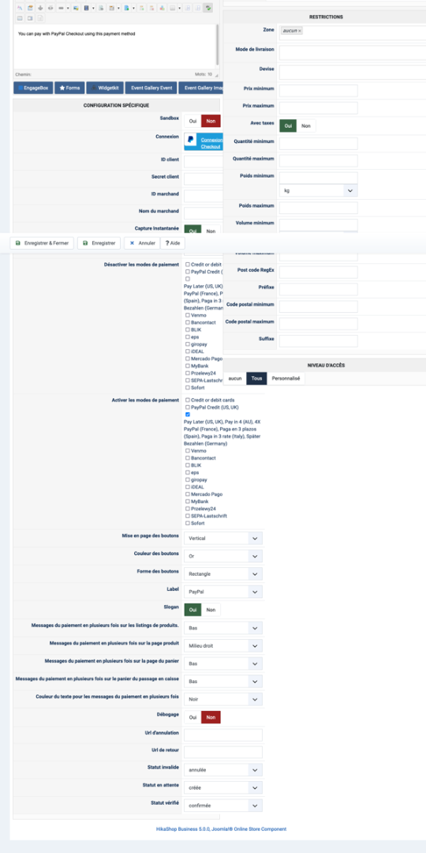Open the Couleur des boutons dropdown
This screenshot has height=853, width=426.
(x=222, y=557)
